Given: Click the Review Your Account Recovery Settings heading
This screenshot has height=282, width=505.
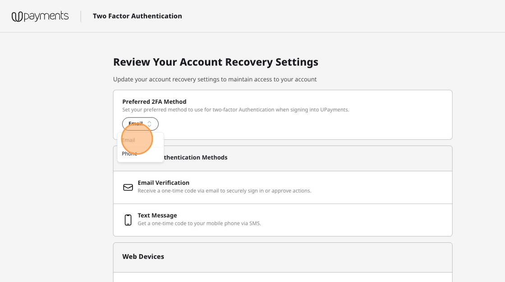Looking at the screenshot, I should (216, 62).
